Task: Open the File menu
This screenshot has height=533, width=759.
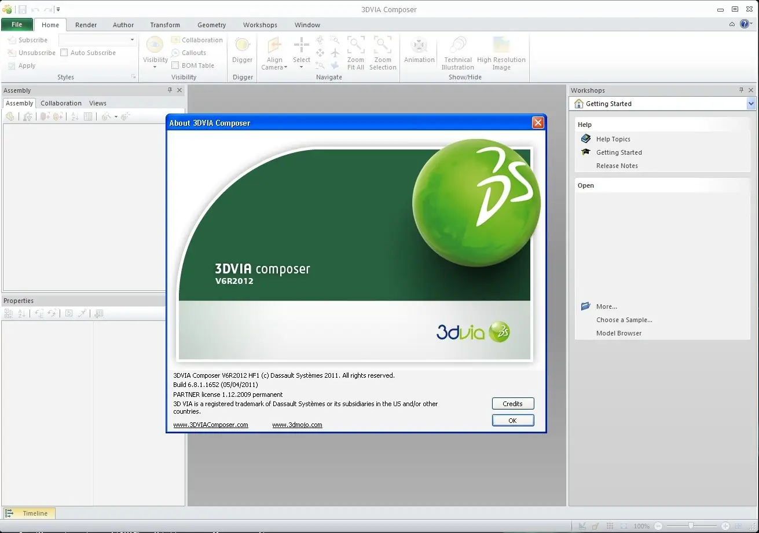Action: coord(17,24)
